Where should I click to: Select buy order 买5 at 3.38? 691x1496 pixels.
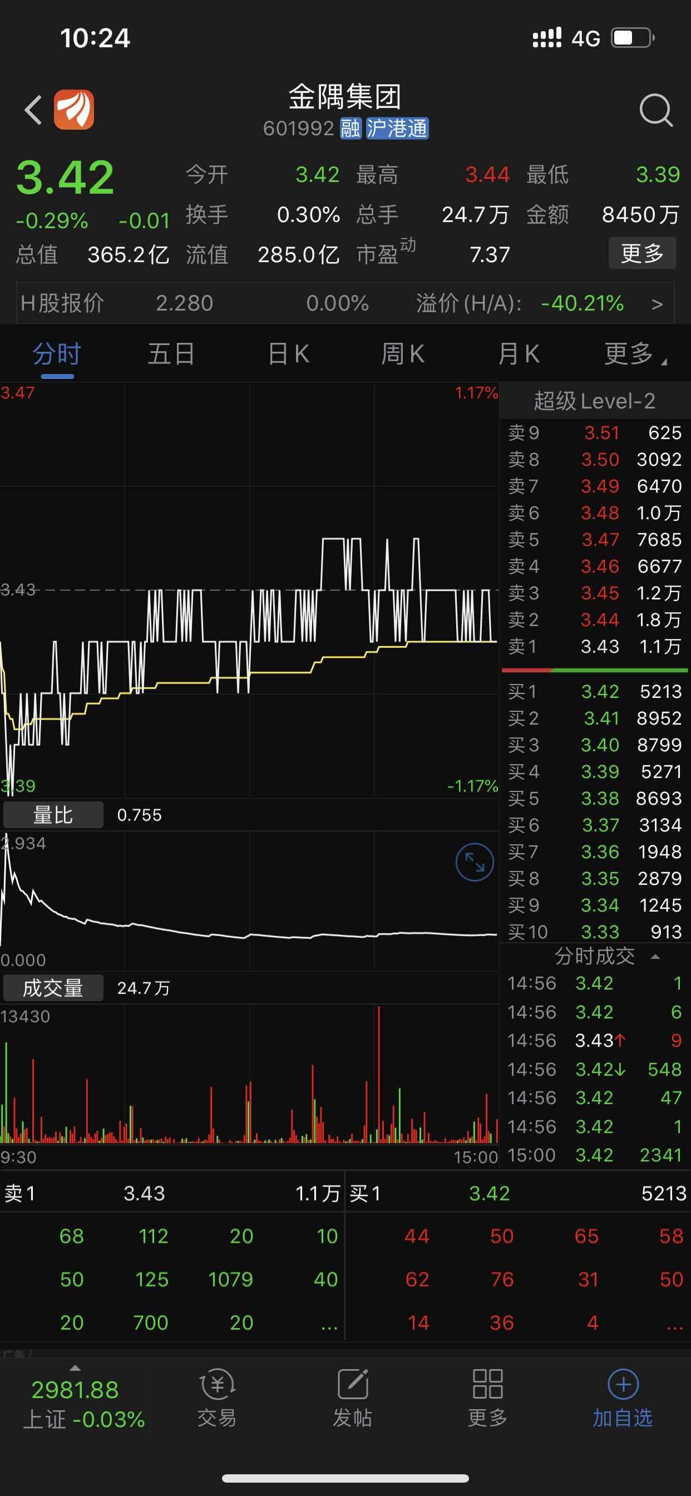click(x=595, y=799)
